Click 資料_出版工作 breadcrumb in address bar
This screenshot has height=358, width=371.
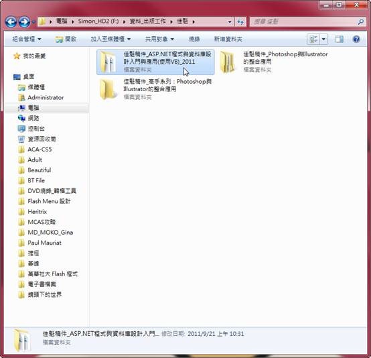click(147, 21)
